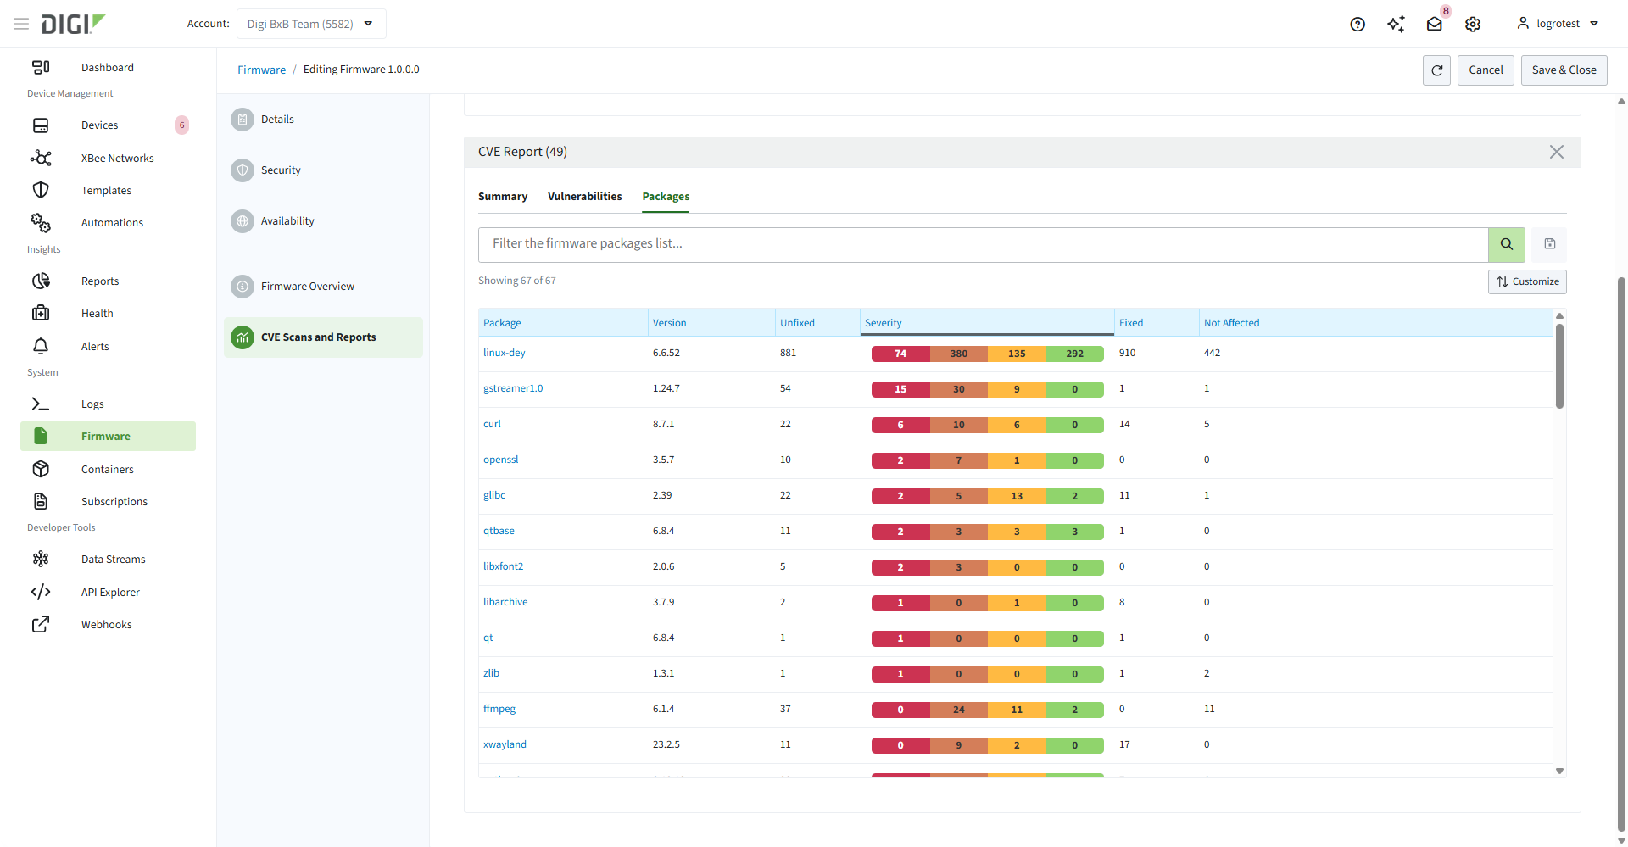The image size is (1628, 847).
Task: Click the packages table scrollbar thumb
Action: 1559,365
